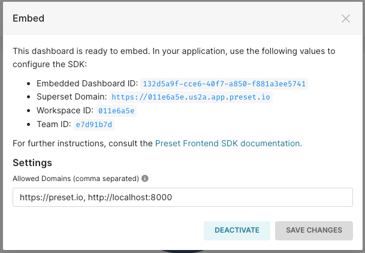Click the Deactivate button
This screenshot has height=253, width=365.
click(x=237, y=230)
